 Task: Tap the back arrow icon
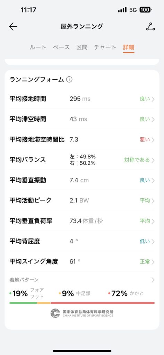[x=13, y=26]
